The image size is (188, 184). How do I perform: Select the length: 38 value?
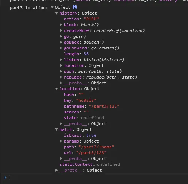pos(86,54)
